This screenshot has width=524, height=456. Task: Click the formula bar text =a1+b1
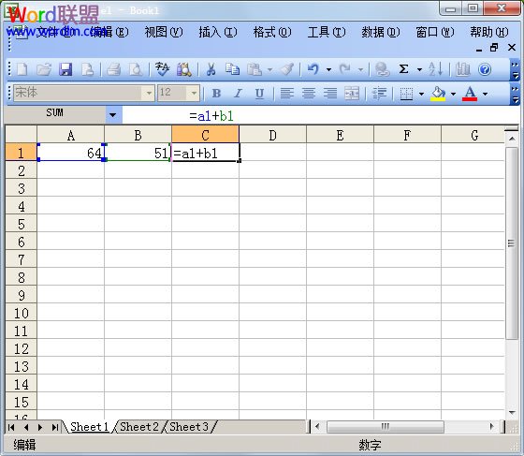click(x=211, y=116)
